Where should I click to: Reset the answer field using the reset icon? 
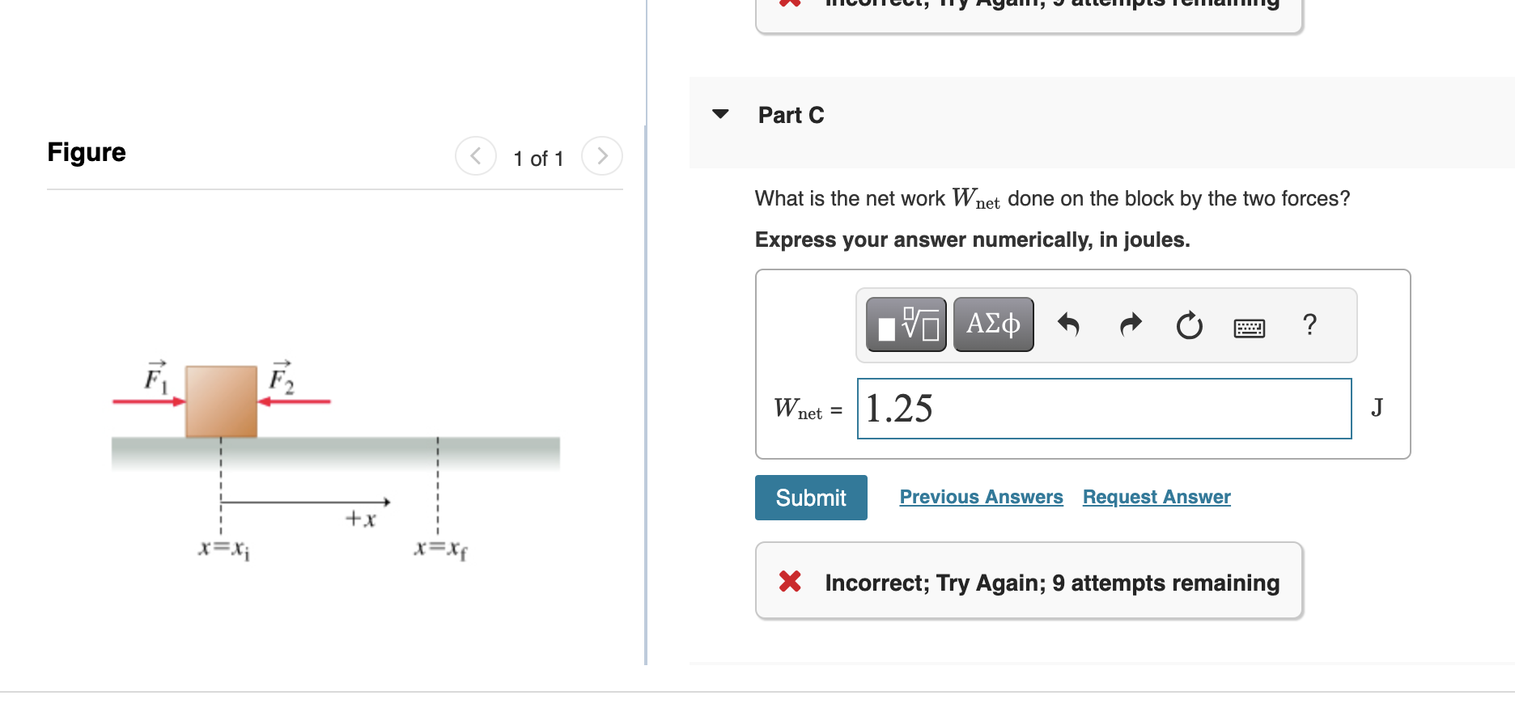[1189, 326]
